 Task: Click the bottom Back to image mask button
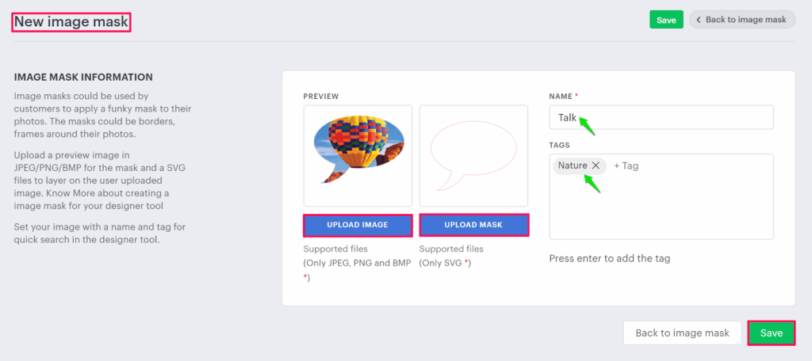coord(682,333)
